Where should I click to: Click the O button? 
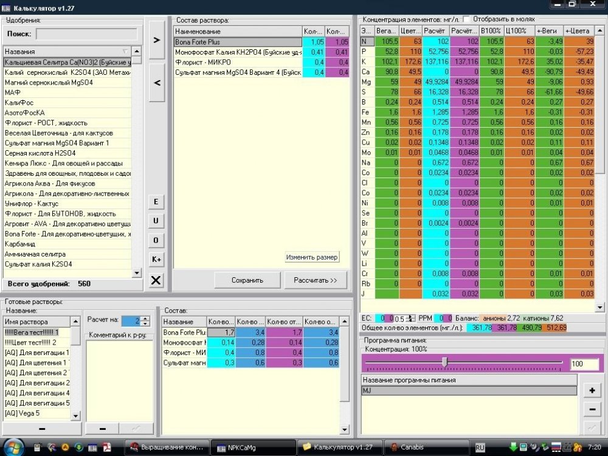[156, 240]
